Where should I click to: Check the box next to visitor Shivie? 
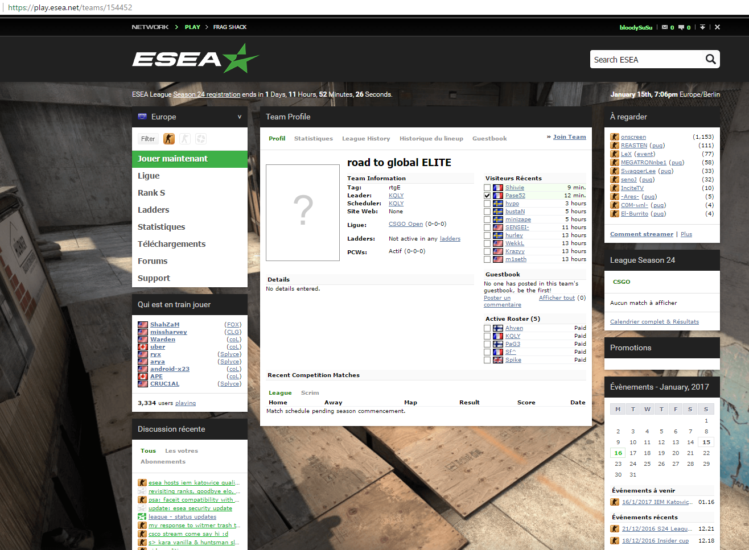coord(487,188)
